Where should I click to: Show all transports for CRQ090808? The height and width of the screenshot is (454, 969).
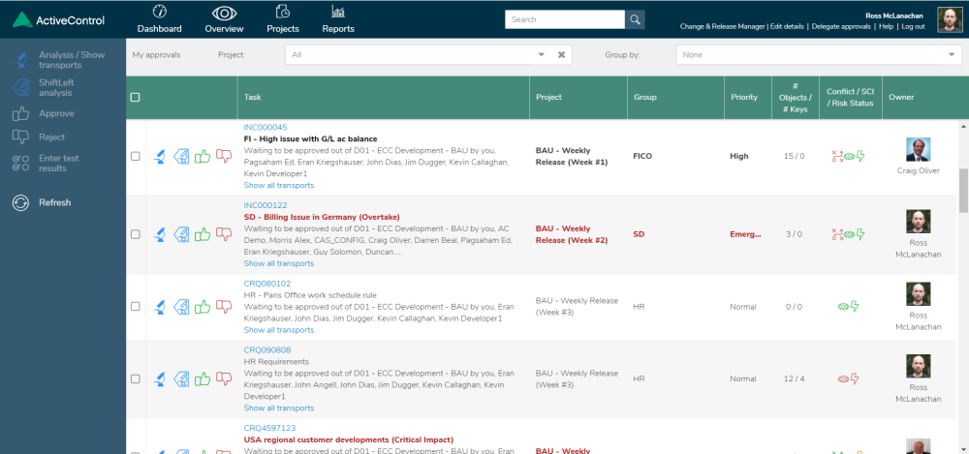pos(279,408)
